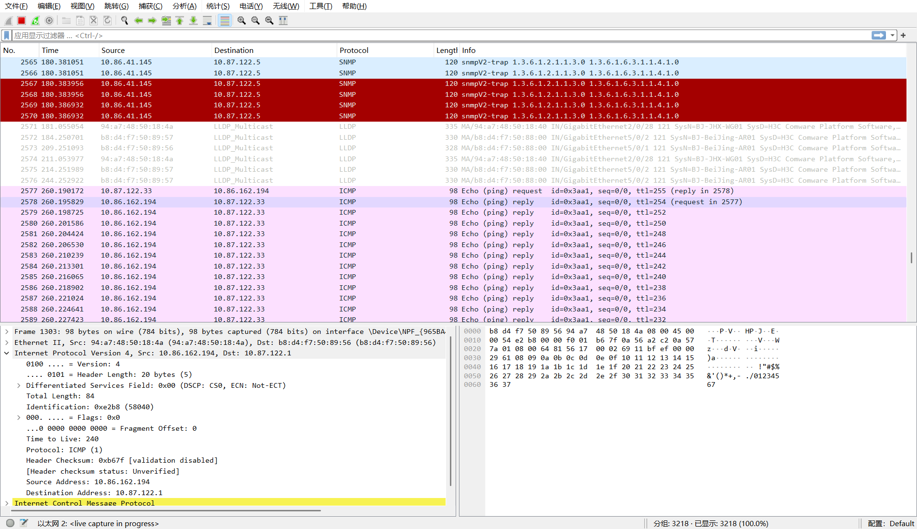Expand the Frame 1303 tree node
Screen dimensions: 917x529
(7, 332)
